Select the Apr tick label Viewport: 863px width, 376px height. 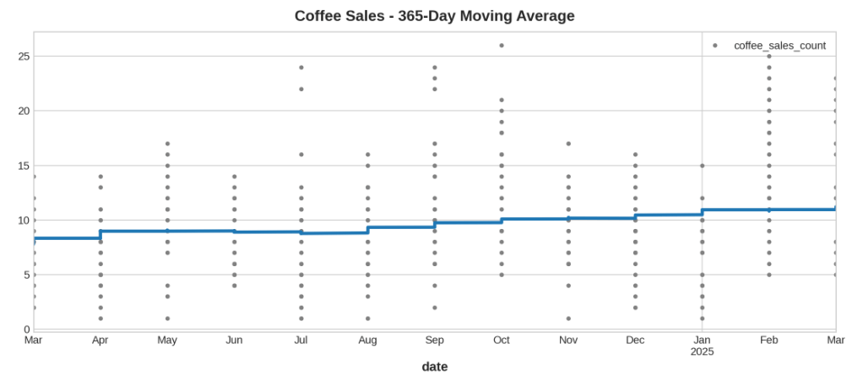(x=100, y=340)
